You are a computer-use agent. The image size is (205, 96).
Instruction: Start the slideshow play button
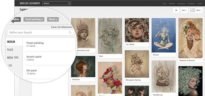(x=176, y=10)
